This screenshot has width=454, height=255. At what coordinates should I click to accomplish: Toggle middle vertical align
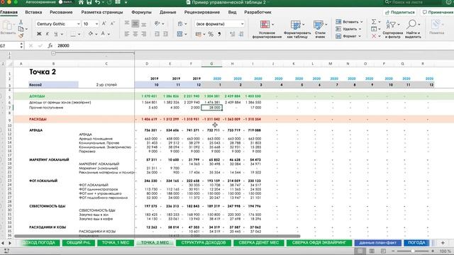coord(135,23)
